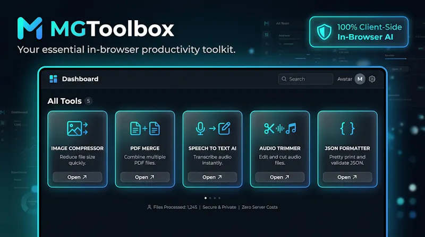The image size is (425, 237).
Task: Click the 'Secure & Private' status text
Action: (x=219, y=207)
